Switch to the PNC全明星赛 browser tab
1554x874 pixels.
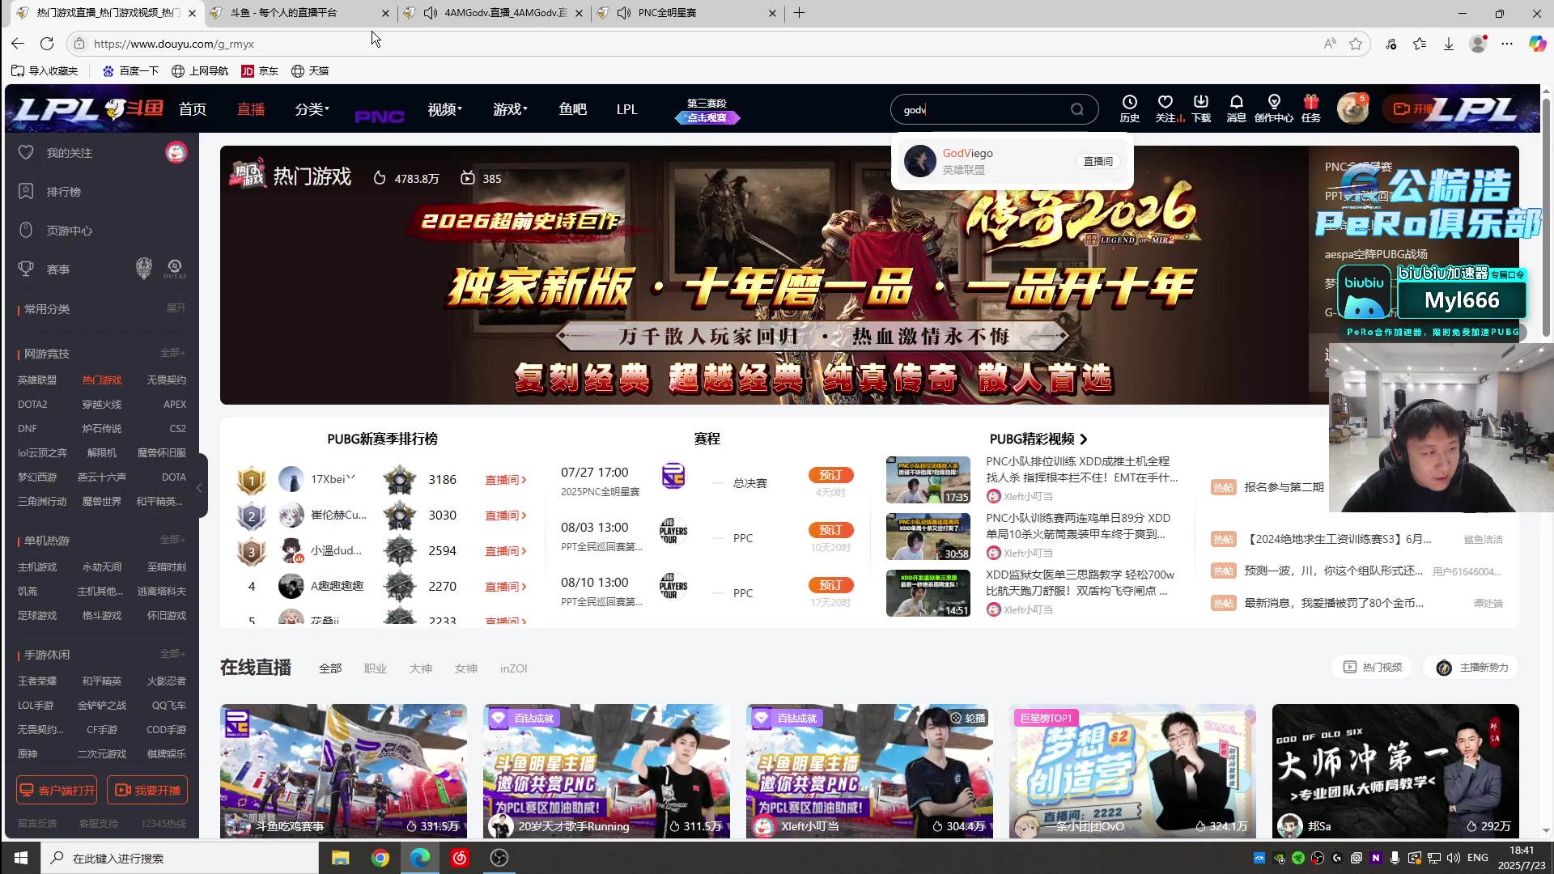point(688,13)
